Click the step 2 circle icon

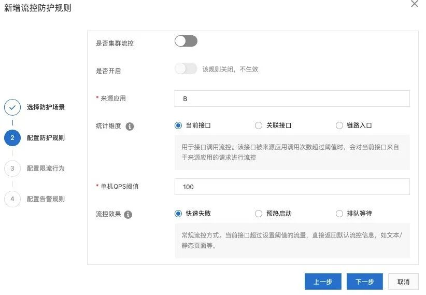tap(12, 138)
